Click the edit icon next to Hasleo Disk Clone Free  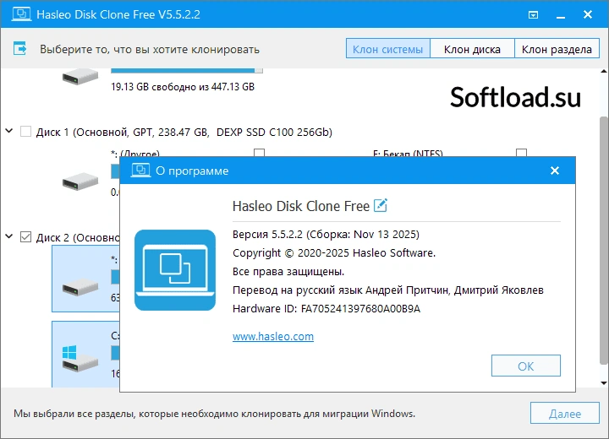pyautogui.click(x=381, y=205)
